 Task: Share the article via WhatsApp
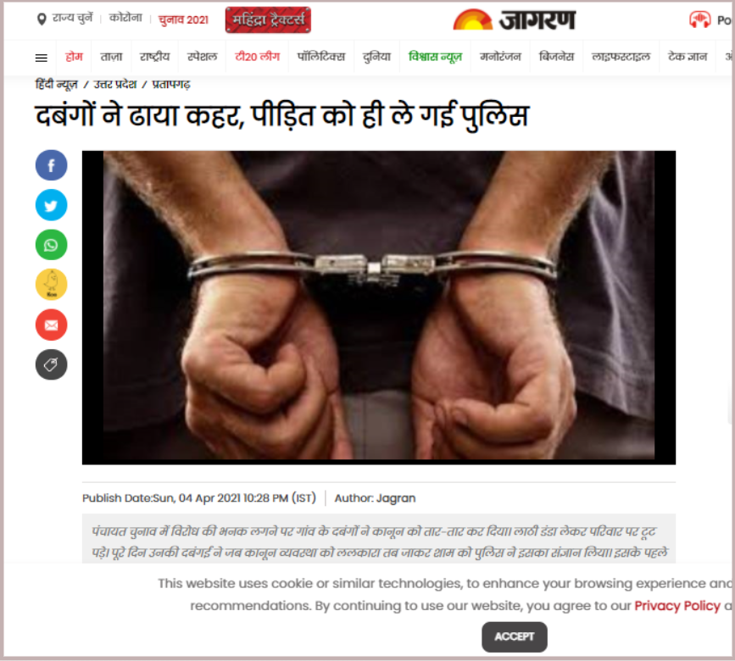(x=51, y=245)
